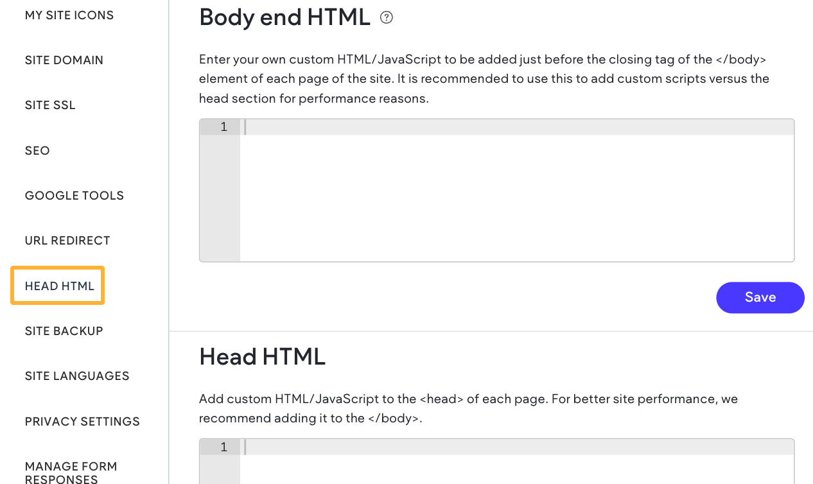
Task: Click the help icon beside Body end HTML
Action: (387, 18)
